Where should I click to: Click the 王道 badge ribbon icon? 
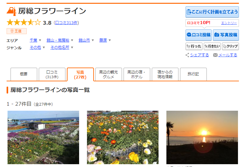click(x=12, y=31)
